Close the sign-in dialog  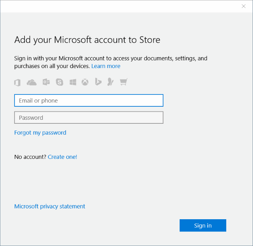click(244, 6)
